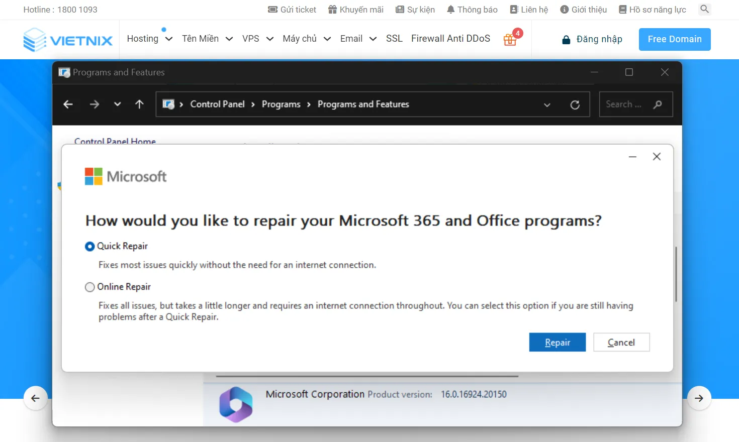Click the next slide arrow button
This screenshot has width=739, height=442.
pos(699,398)
